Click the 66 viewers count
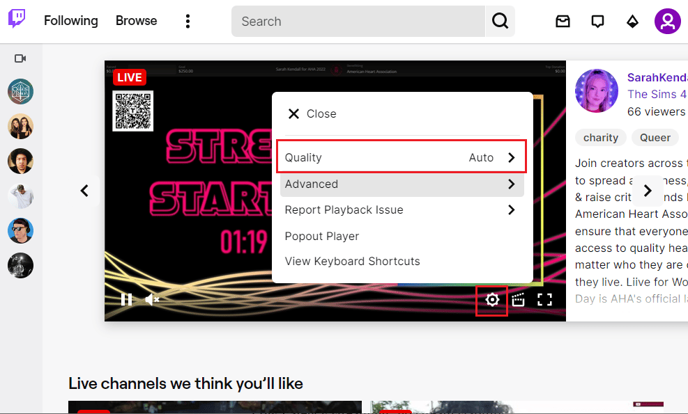Image resolution: width=688 pixels, height=414 pixels. (657, 112)
